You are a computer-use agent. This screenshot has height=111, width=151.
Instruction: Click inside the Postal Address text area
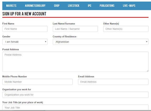(x=75, y=62)
